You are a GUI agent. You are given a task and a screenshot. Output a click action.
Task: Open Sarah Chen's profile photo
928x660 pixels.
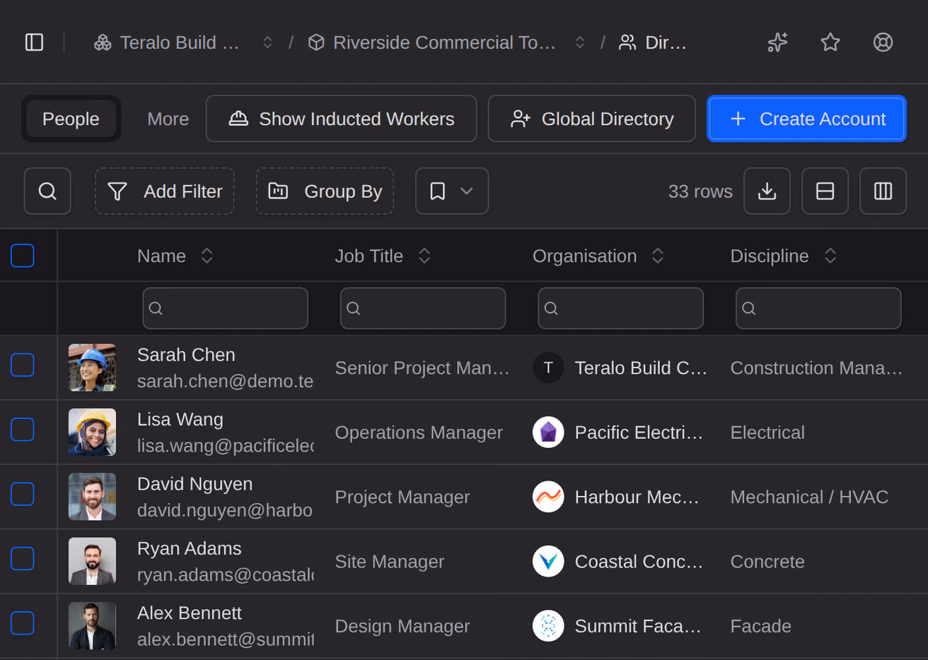pos(92,367)
